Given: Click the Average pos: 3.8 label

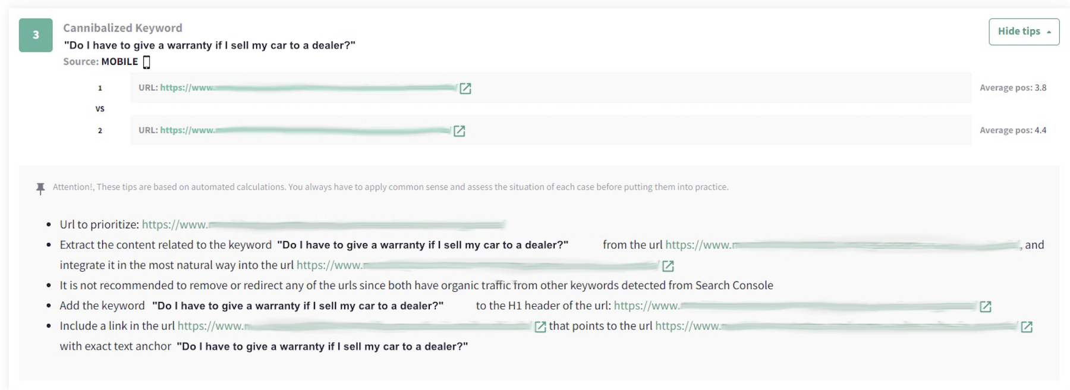Looking at the screenshot, I should tap(1013, 88).
